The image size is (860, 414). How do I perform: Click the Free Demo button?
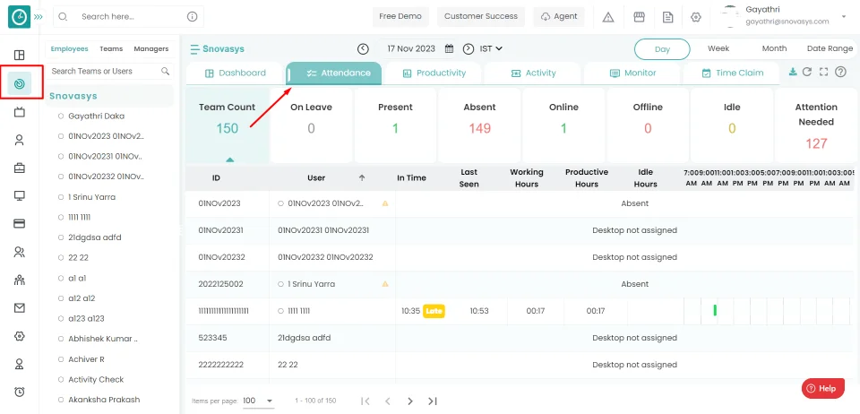point(400,17)
